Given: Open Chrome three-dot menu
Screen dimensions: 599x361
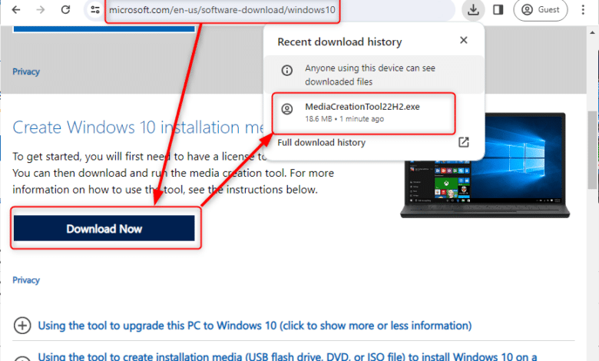Looking at the screenshot, I should click(583, 9).
